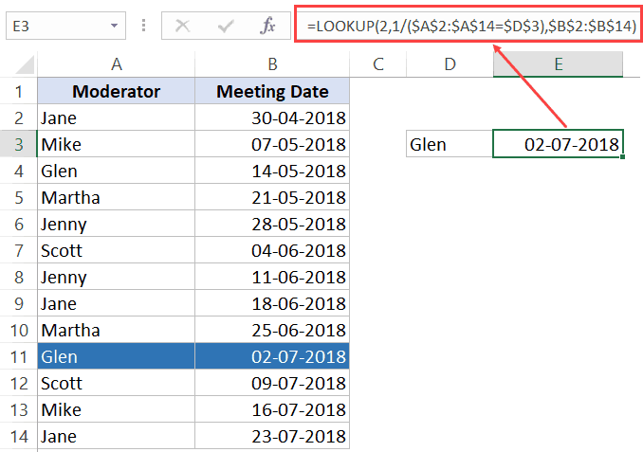Select row 13 header

(18, 409)
